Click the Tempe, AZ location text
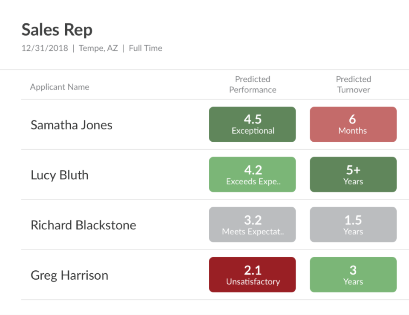Screen dimensions: 409x315 (98, 48)
